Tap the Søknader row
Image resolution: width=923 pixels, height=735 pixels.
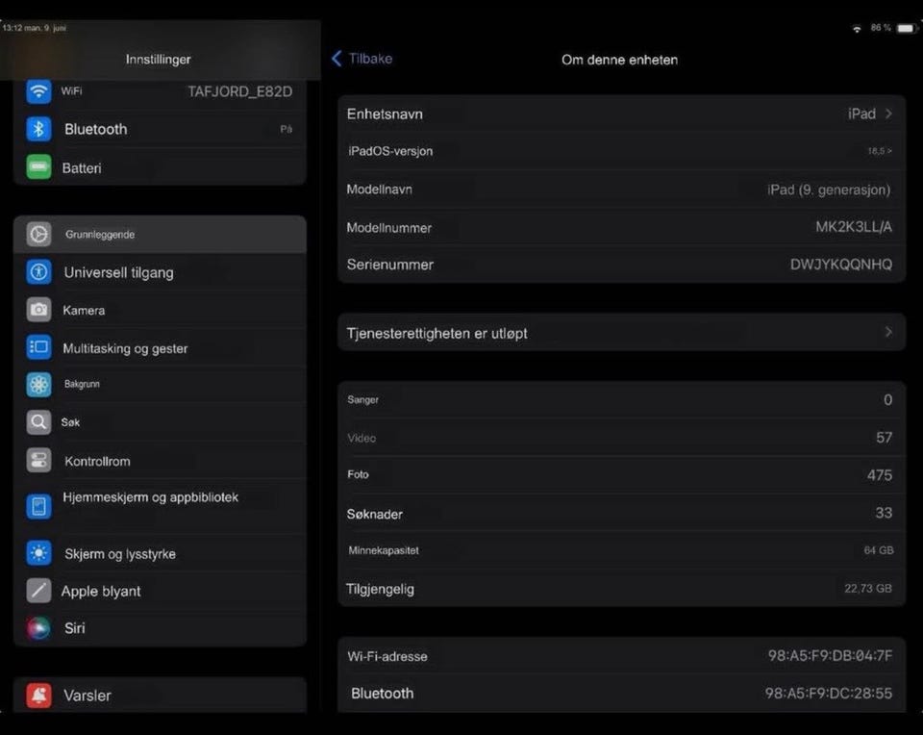coord(622,513)
